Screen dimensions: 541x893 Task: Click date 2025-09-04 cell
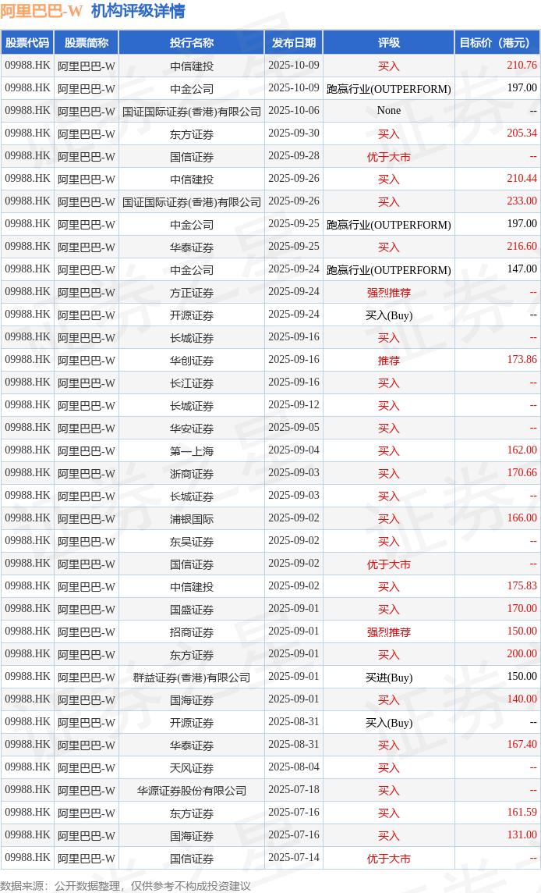(x=294, y=450)
